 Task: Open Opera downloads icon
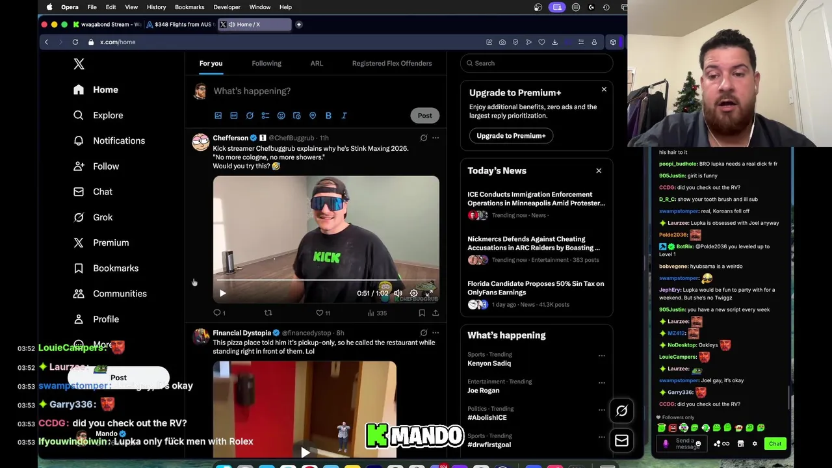[554, 42]
